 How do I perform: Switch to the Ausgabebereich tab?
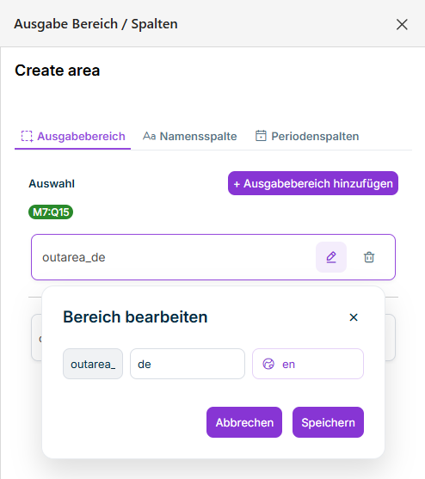pyautogui.click(x=73, y=136)
